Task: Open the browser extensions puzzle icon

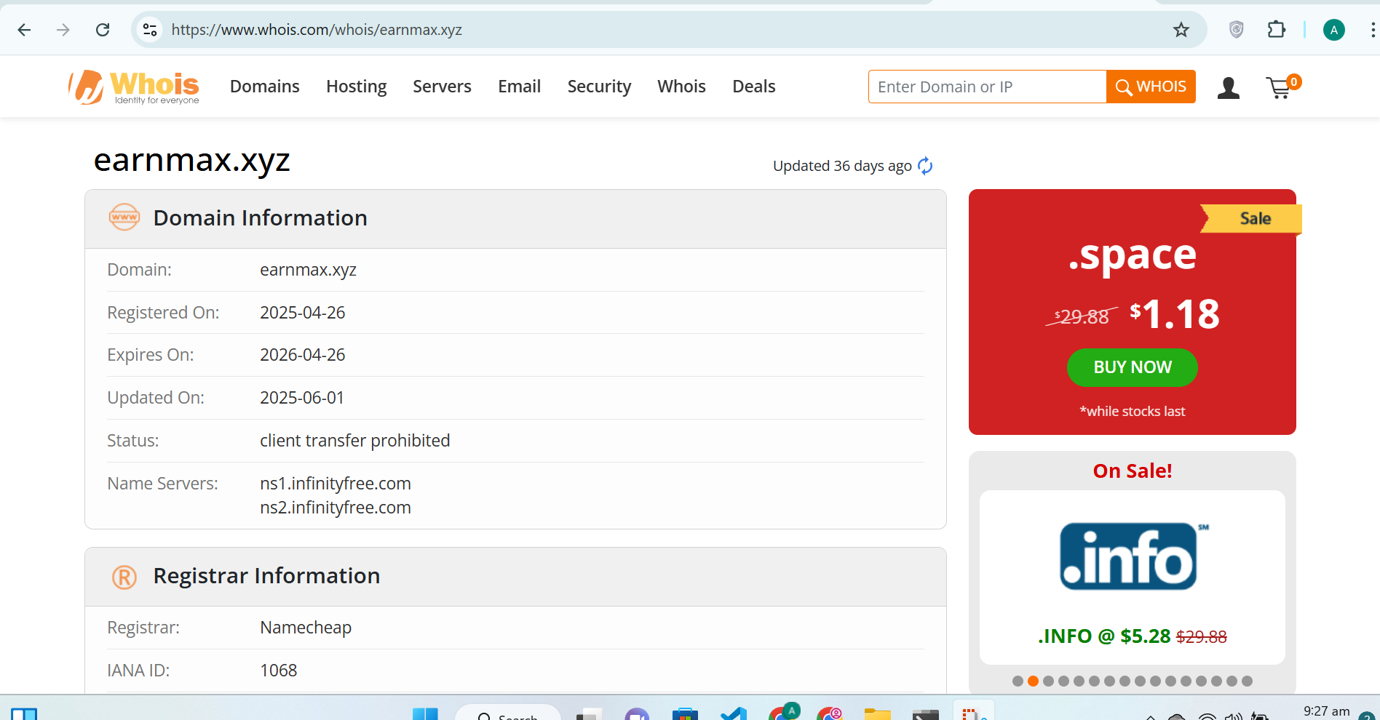Action: point(1276,30)
